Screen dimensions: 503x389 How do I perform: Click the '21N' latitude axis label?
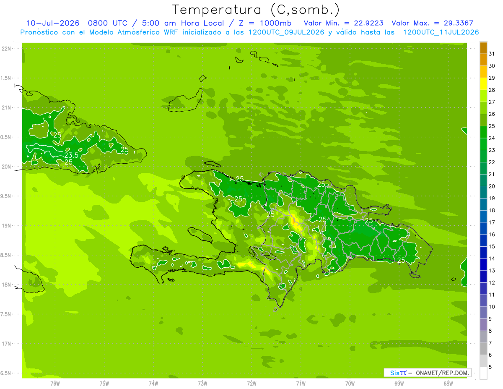(6, 107)
